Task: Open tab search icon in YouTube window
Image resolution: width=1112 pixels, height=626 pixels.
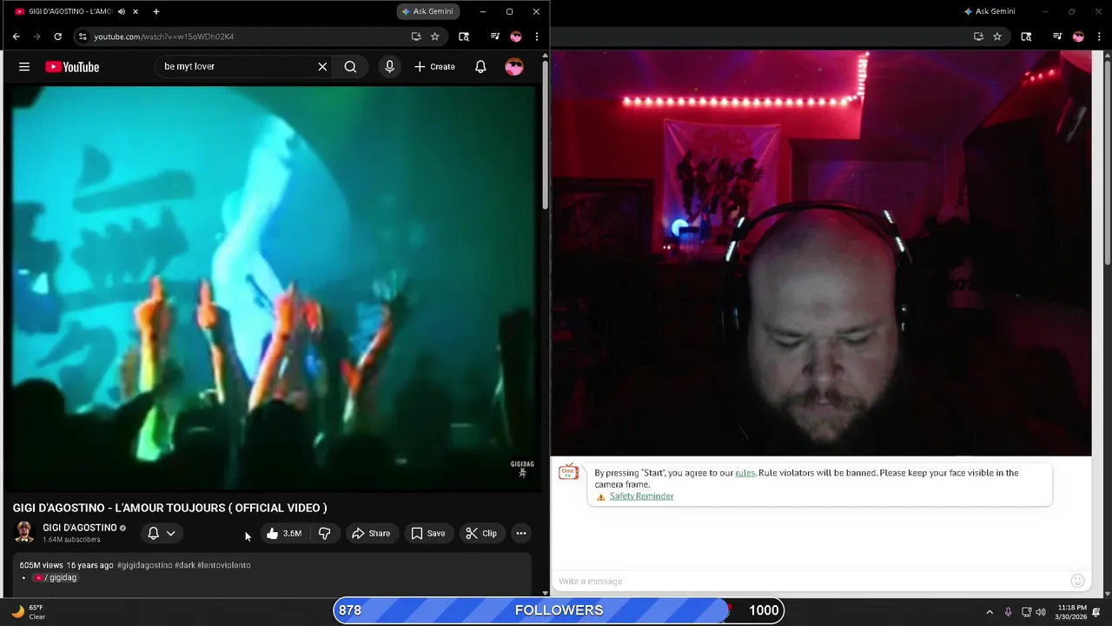Action: (x=464, y=37)
